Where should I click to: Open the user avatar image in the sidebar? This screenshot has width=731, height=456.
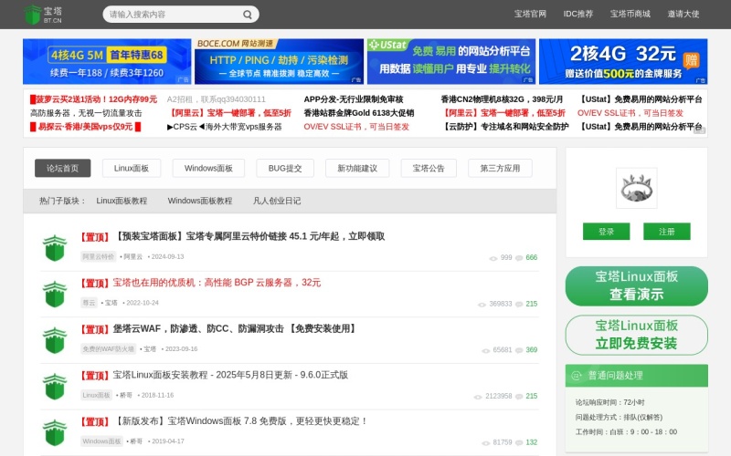[x=636, y=188]
